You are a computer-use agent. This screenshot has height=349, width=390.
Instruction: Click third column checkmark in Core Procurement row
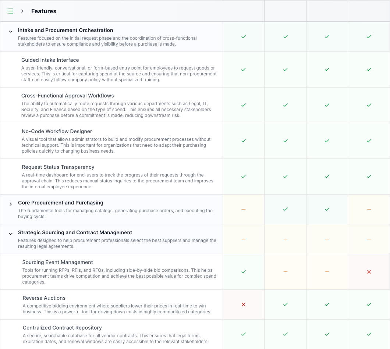click(x=327, y=209)
